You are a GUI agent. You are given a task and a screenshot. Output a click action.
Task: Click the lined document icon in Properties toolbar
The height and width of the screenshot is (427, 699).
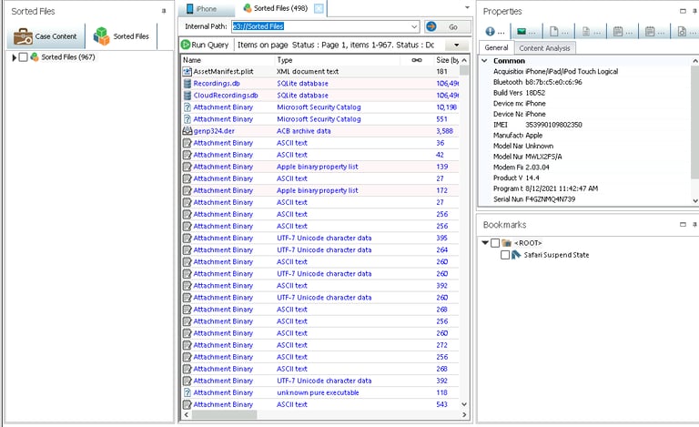click(x=586, y=31)
